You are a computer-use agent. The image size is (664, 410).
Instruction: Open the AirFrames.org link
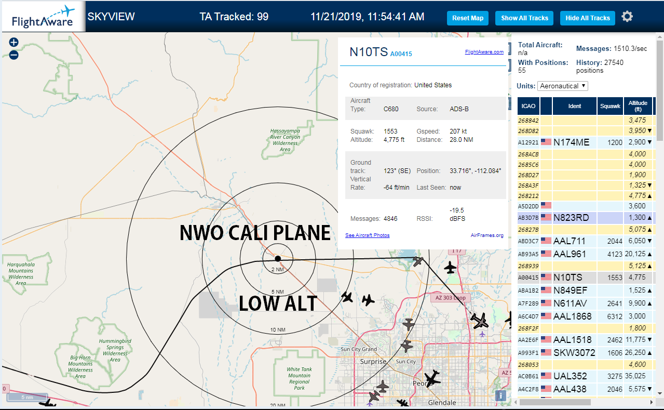click(487, 235)
